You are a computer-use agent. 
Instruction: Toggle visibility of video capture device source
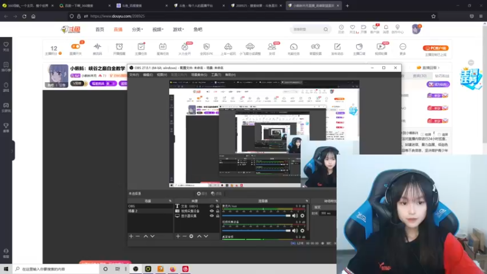pyautogui.click(x=212, y=211)
